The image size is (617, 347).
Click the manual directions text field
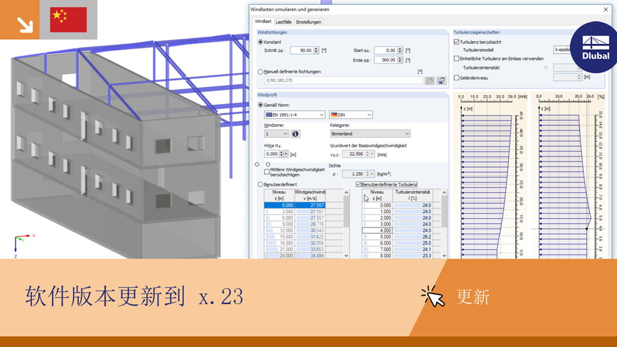(x=343, y=80)
